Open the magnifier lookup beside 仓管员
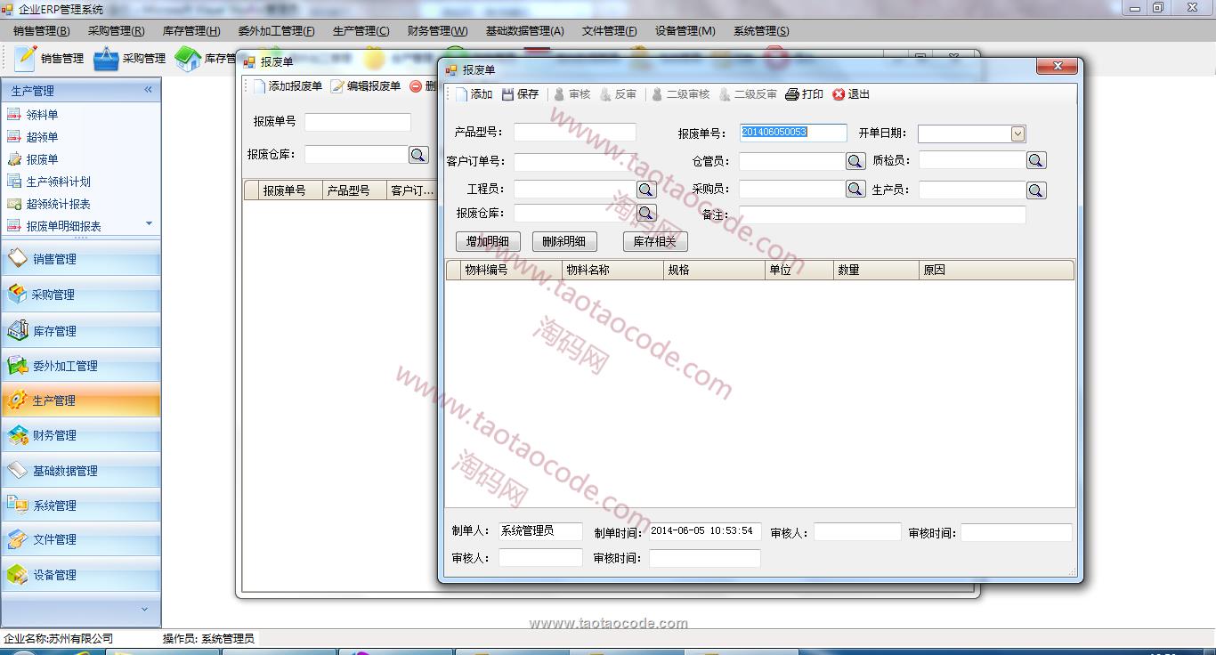This screenshot has height=655, width=1216. pyautogui.click(x=855, y=161)
